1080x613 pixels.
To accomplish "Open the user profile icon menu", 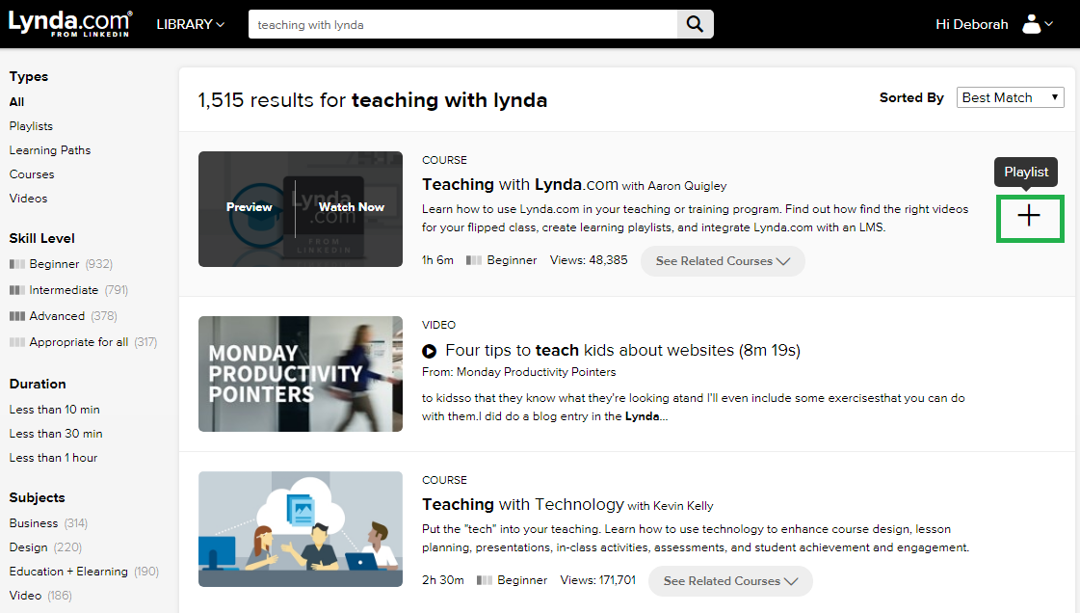I will coord(1038,24).
